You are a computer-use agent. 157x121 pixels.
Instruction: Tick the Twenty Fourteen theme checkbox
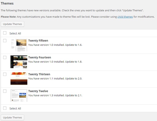[x=5, y=57]
